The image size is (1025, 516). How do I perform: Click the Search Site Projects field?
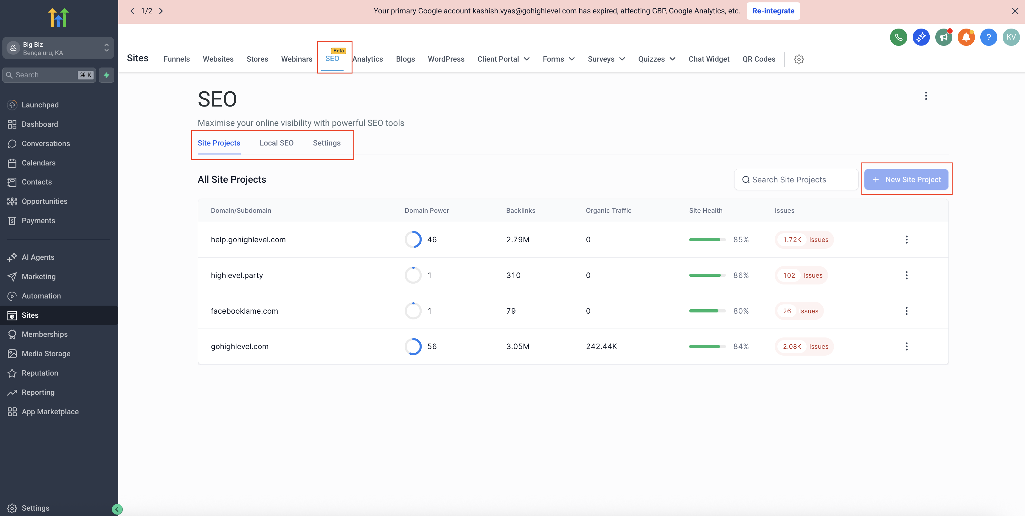pyautogui.click(x=796, y=180)
